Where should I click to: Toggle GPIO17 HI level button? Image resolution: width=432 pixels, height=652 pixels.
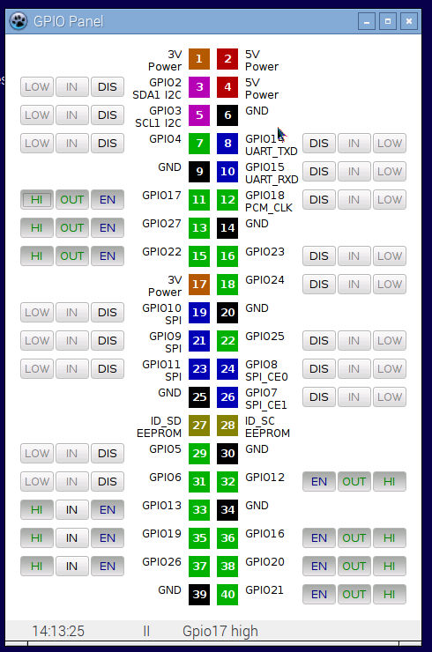[37, 200]
